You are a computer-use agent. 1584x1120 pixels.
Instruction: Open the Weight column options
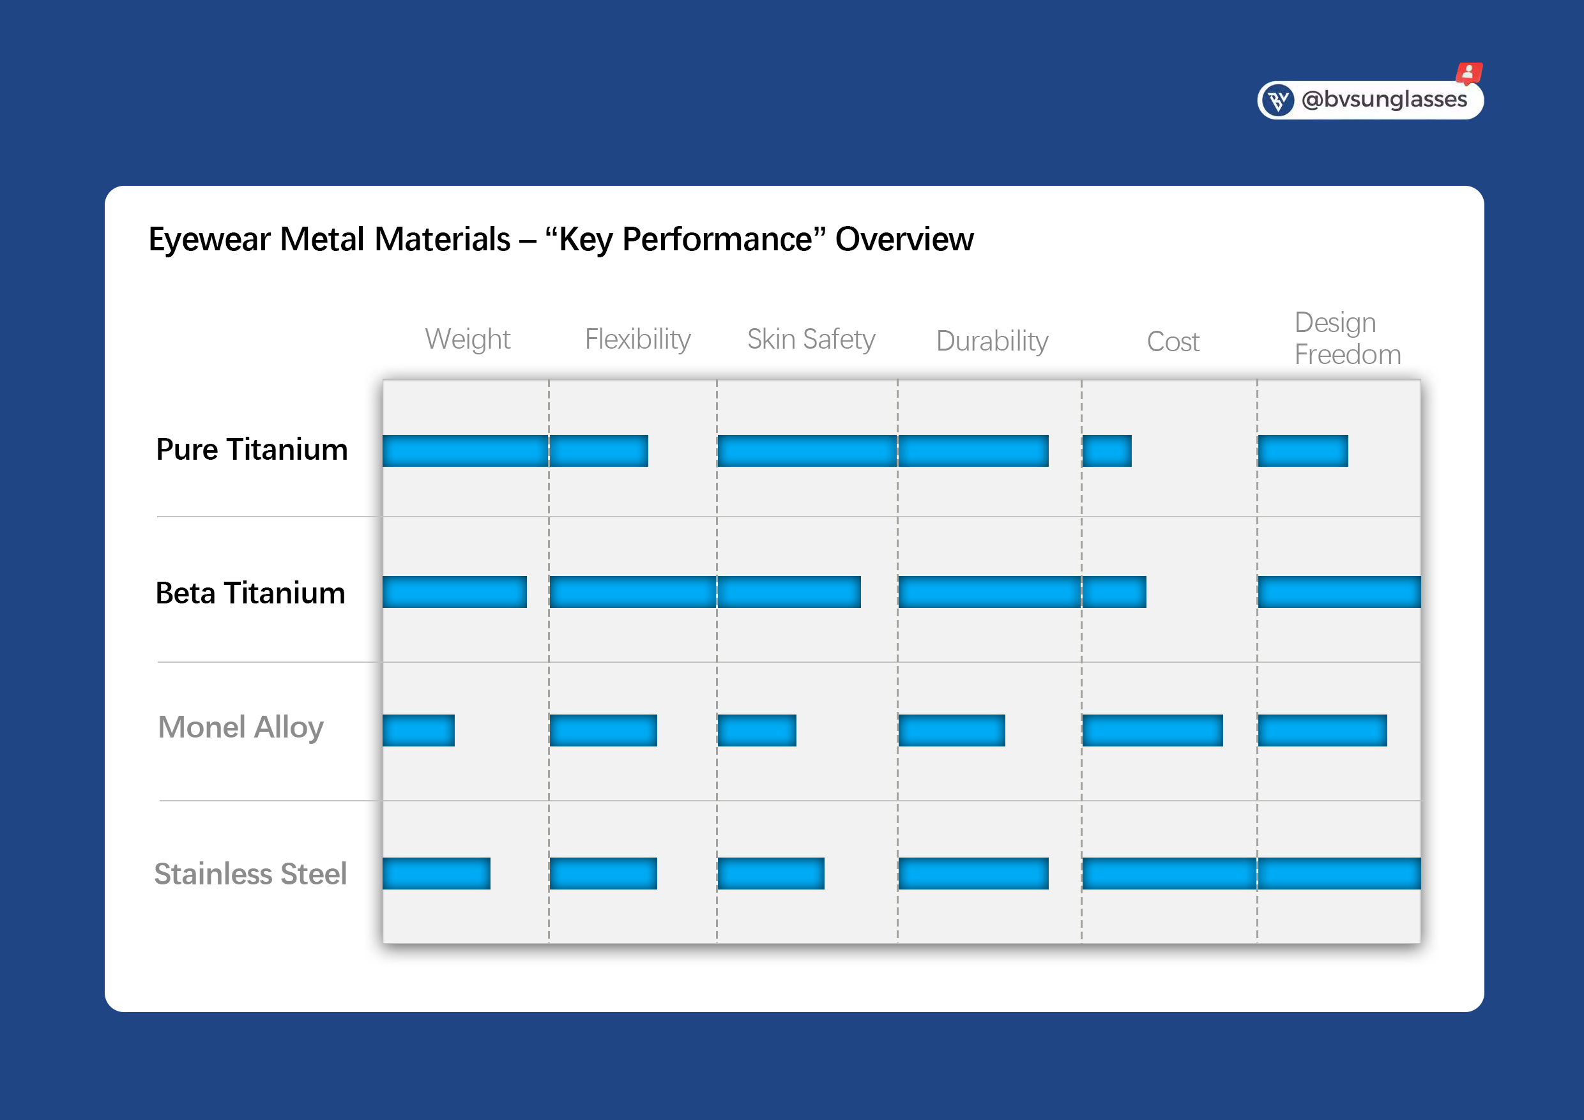pyautogui.click(x=469, y=338)
